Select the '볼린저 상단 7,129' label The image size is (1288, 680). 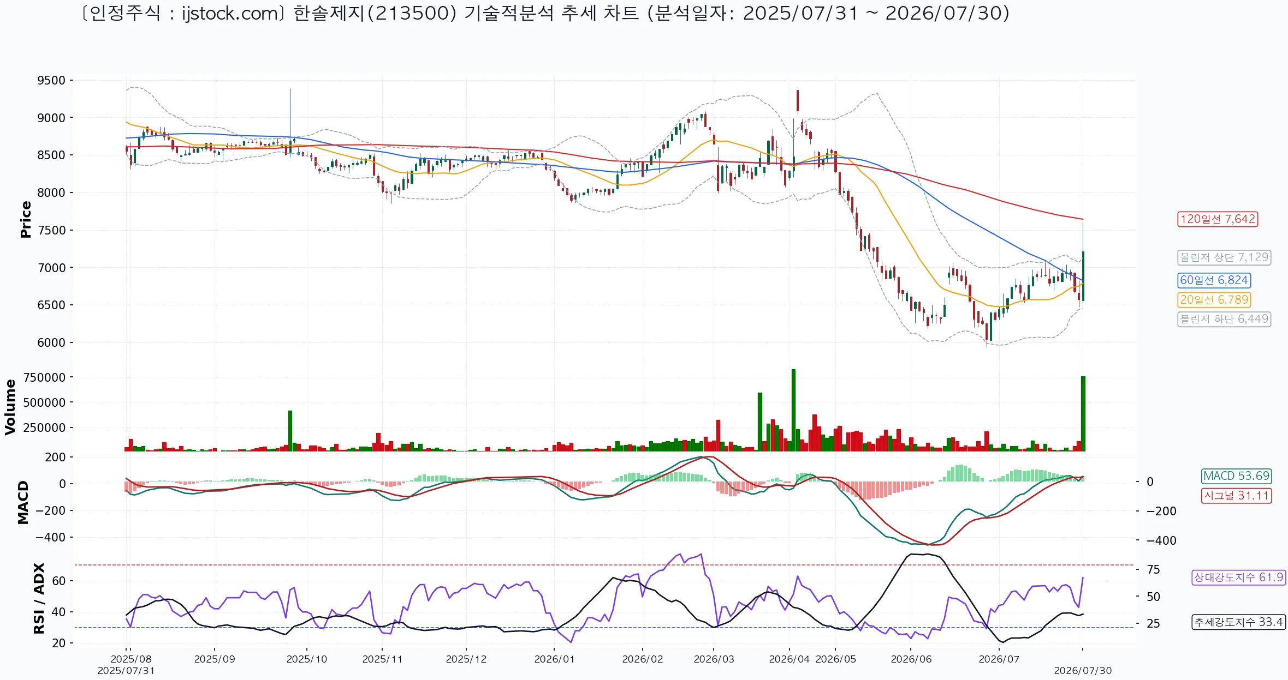coord(1224,257)
